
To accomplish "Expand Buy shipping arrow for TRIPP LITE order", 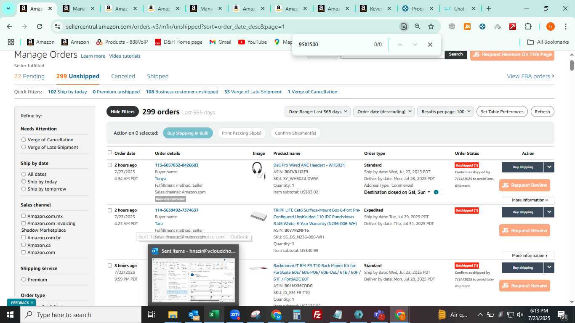I will (549, 212).
